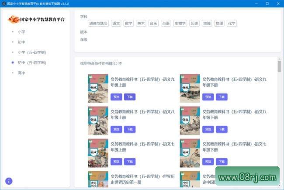Preview 语文七年级上册 textbook
Viewport: 284px width, 190px height.
(x=116, y=162)
